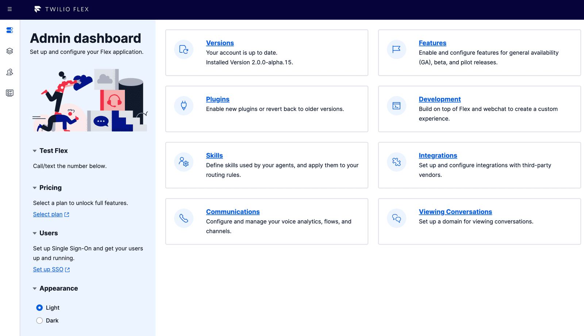This screenshot has width=584, height=336.
Task: Click the puzzle icon on the Integrations card
Action: [x=396, y=162]
